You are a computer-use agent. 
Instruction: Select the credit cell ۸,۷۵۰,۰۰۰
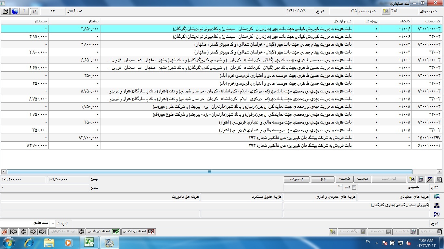[x=25, y=99]
